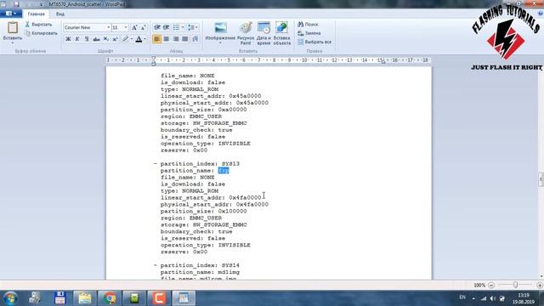
Task: Show hidden system tray icons arrow
Action: (x=473, y=298)
